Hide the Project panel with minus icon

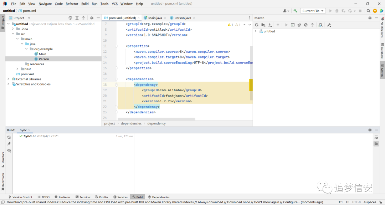(x=98, y=18)
